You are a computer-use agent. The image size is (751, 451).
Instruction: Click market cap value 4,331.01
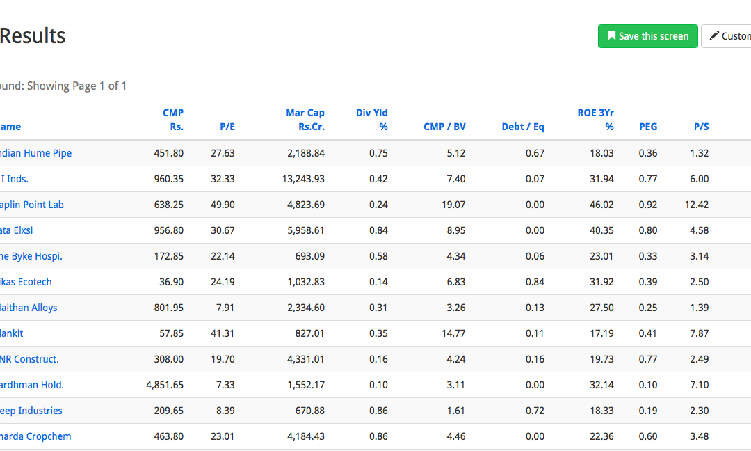click(x=306, y=359)
